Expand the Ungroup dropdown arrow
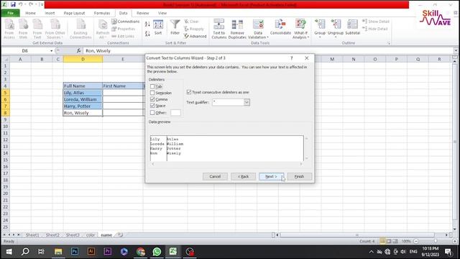Viewport: 460px width, 259px height. tap(336, 37)
